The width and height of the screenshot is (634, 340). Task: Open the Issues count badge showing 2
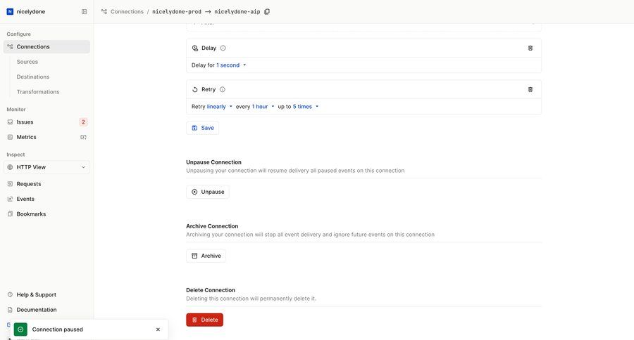point(83,122)
